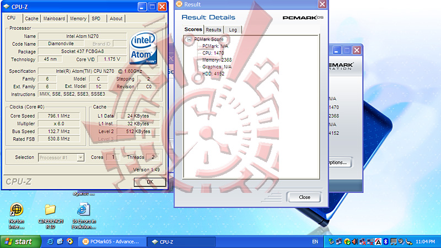Open the 16 Errors in Evolution desktop file
Screen dimensions: 441x248
click(84, 215)
